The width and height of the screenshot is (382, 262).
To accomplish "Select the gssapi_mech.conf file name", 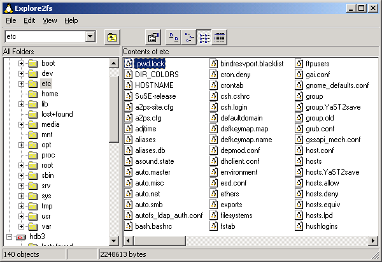I will (333, 140).
